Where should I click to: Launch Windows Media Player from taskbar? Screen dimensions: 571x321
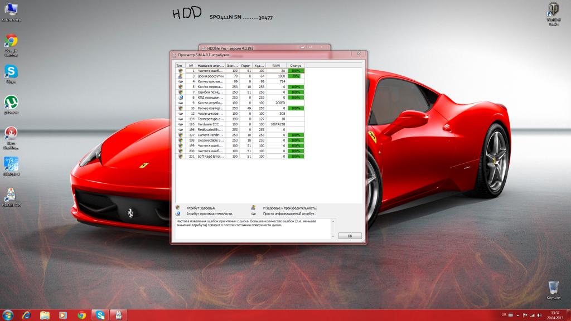coord(63,314)
